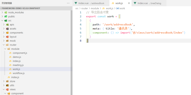Click the JS icon beside demo.js
The height and width of the screenshot is (95, 191).
pyautogui.click(x=10, y=57)
